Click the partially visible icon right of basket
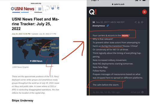 pyautogui.click(x=58, y=8)
